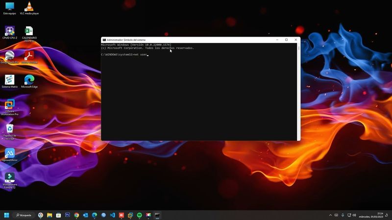Click the touch keyboard tray icon
Screen dimensions: 392x220
[337, 215]
